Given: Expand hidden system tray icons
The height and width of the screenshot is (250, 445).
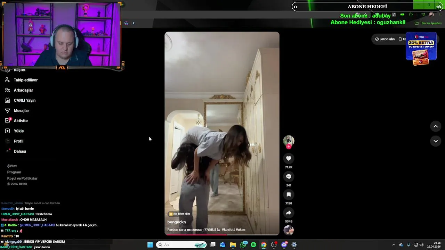Looking at the screenshot, I should [394, 245].
